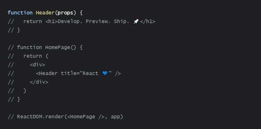Click 'Develop.' inside the h1 text
Viewport: 261px width, 129px height.
tap(70, 21)
